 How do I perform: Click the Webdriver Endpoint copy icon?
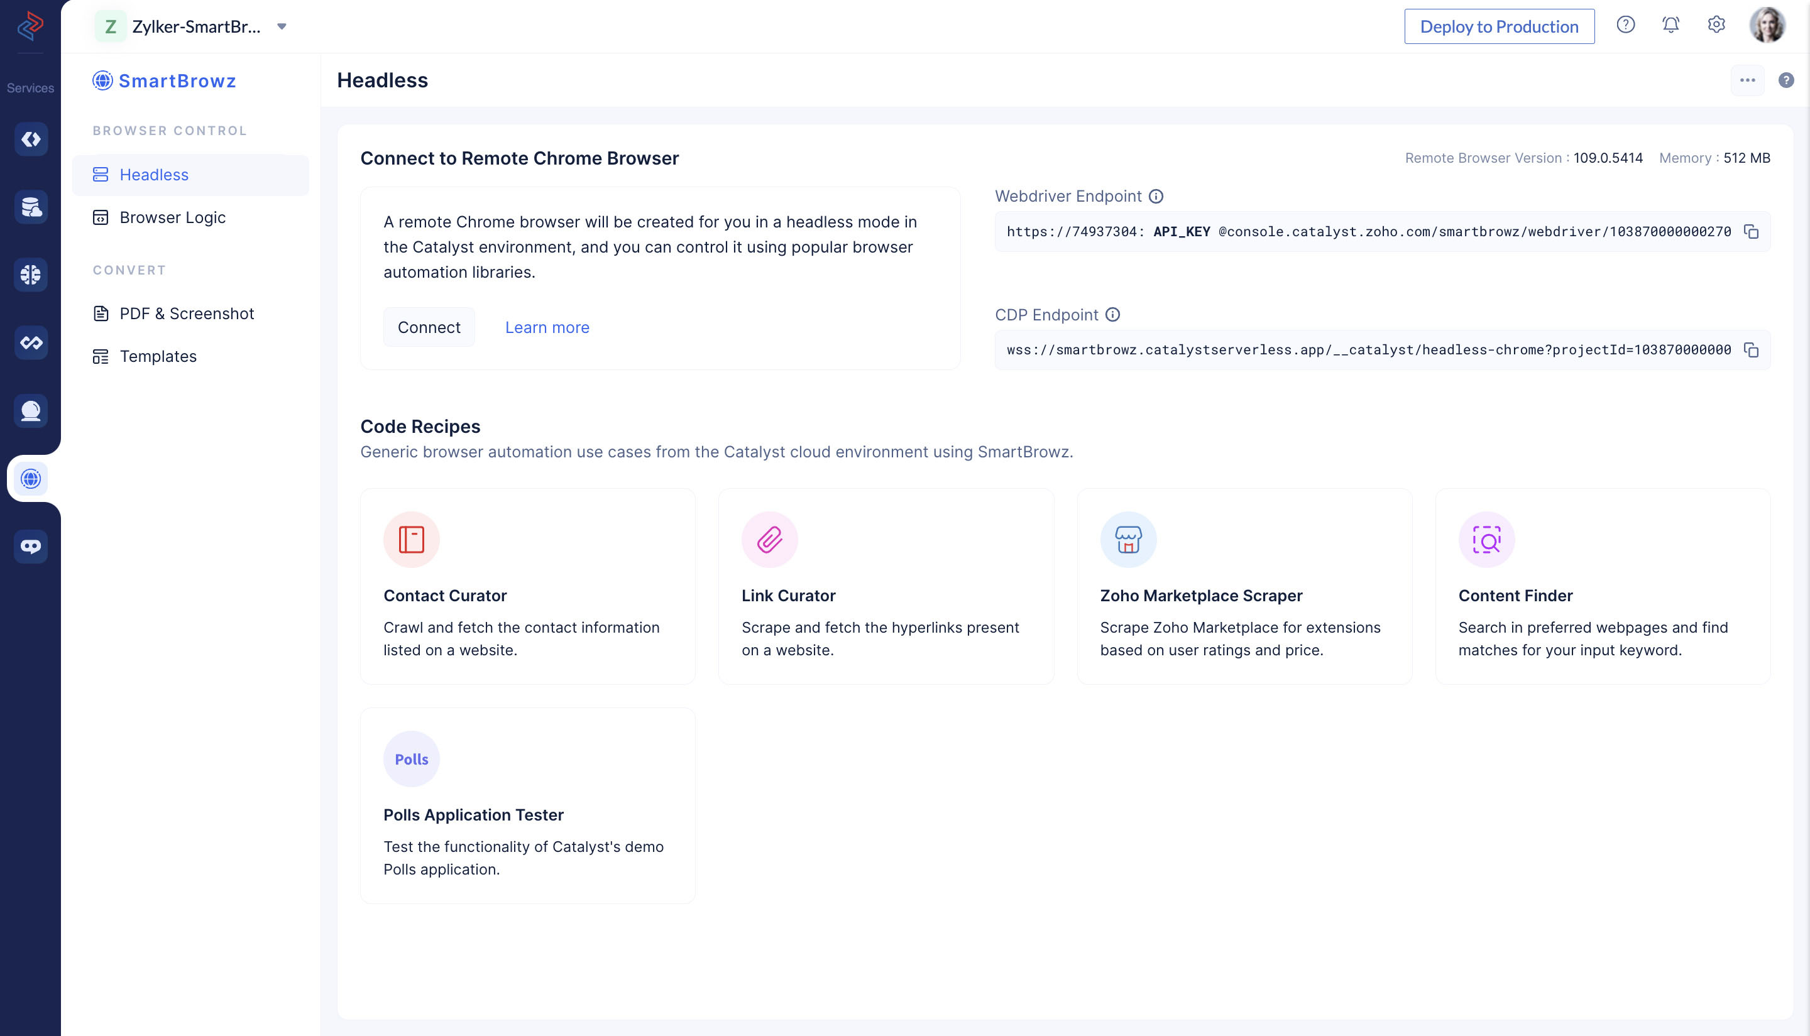1752,231
